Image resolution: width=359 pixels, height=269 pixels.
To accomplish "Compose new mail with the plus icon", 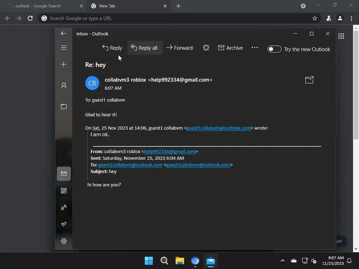I will point(64,64).
